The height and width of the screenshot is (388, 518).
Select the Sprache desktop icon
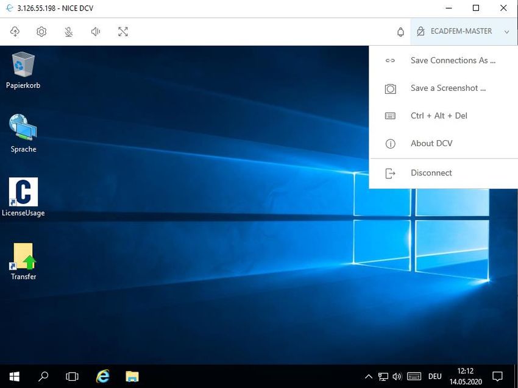point(23,133)
